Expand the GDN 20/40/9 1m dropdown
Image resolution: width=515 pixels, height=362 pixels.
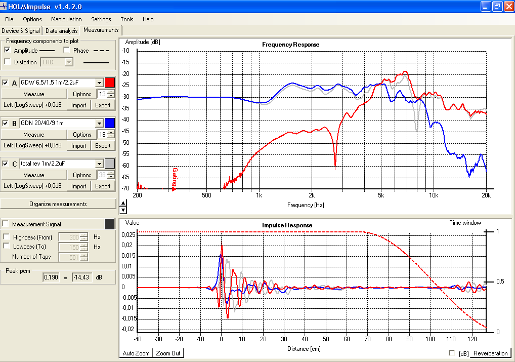pyautogui.click(x=100, y=124)
